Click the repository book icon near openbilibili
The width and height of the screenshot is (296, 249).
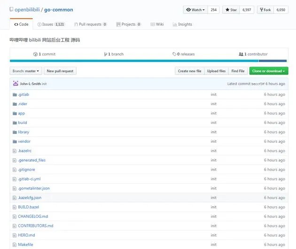pyautogui.click(x=11, y=9)
